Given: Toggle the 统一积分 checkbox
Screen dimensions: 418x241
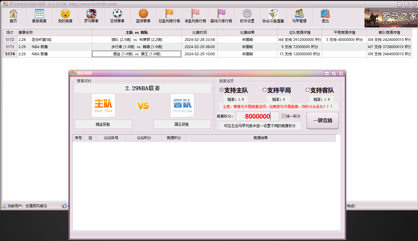Looking at the screenshot, I should pyautogui.click(x=284, y=116).
